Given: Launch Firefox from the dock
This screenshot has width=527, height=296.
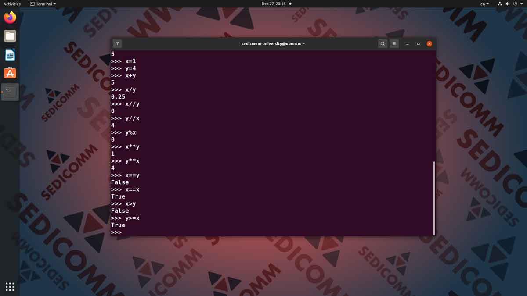Looking at the screenshot, I should (x=10, y=18).
